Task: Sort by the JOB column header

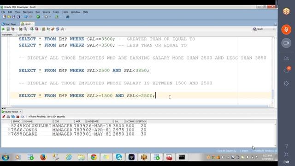Action: [x=63, y=121]
